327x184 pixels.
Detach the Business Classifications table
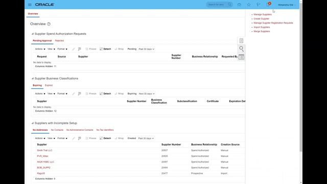pyautogui.click(x=105, y=94)
